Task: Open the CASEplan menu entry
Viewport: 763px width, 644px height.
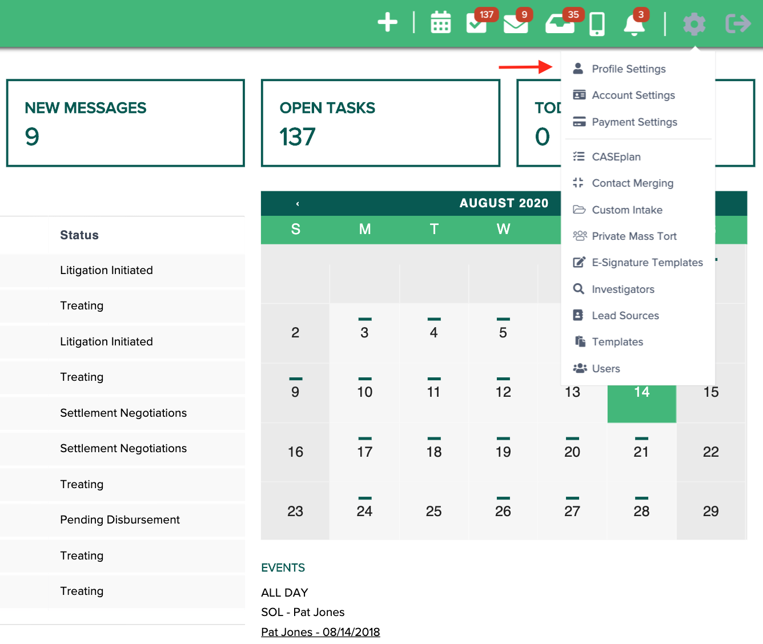Action: click(x=616, y=156)
